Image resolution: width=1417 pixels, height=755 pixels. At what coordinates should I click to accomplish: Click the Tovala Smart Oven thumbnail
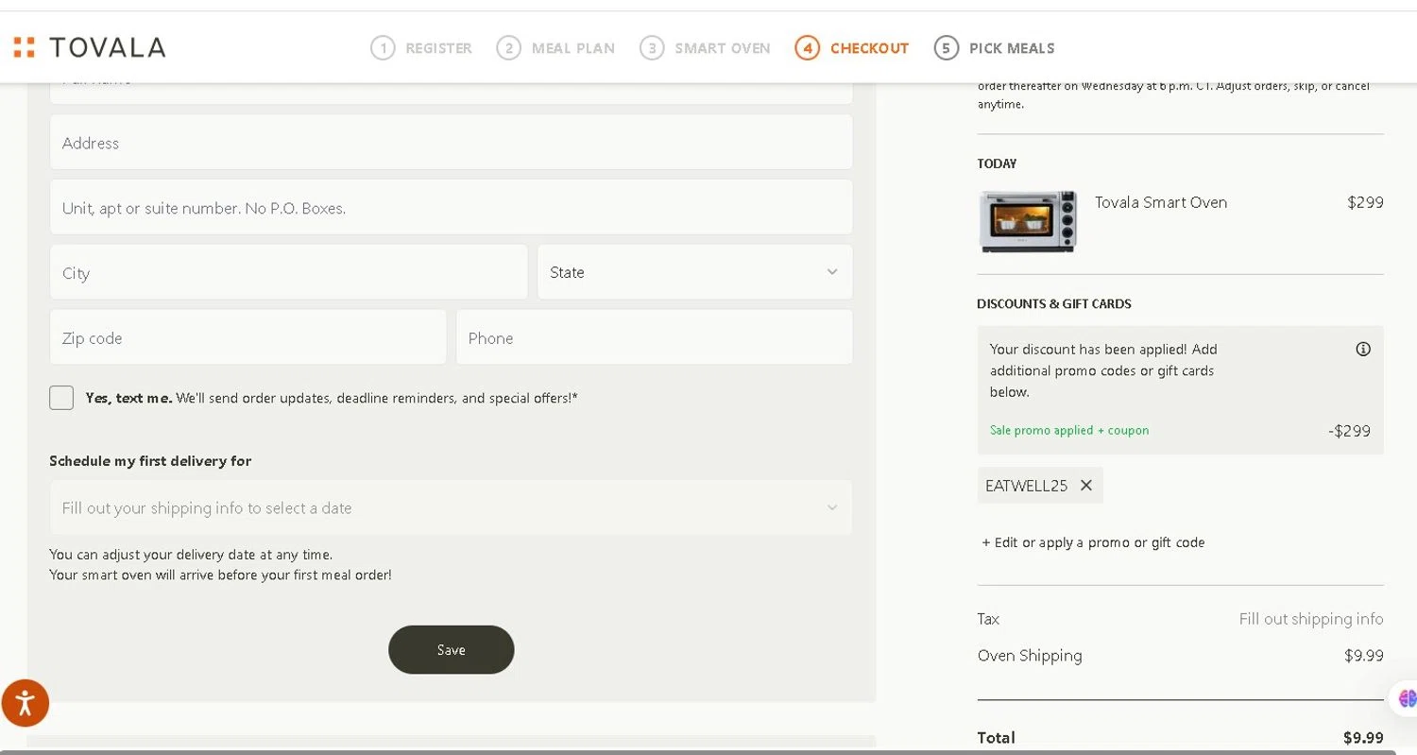(x=1028, y=221)
